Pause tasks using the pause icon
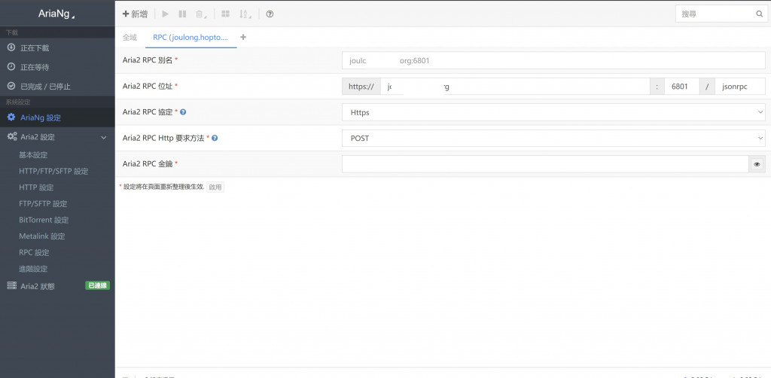 tap(182, 14)
